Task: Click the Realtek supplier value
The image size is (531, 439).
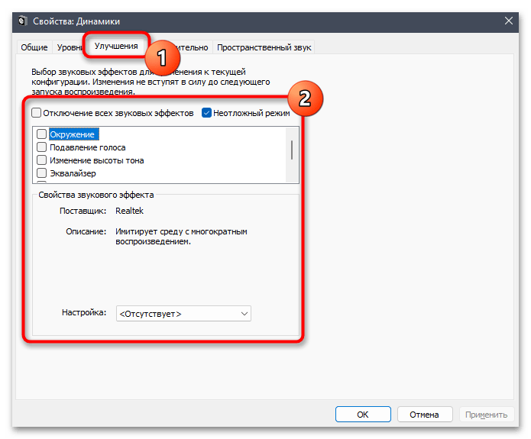Action: pos(129,211)
